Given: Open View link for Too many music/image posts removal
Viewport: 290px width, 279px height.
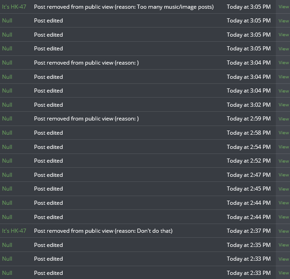Looking at the screenshot, I should (x=284, y=7).
